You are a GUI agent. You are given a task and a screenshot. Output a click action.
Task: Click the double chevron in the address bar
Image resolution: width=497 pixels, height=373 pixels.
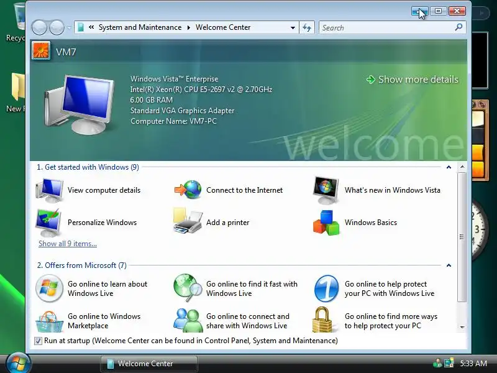pos(91,27)
